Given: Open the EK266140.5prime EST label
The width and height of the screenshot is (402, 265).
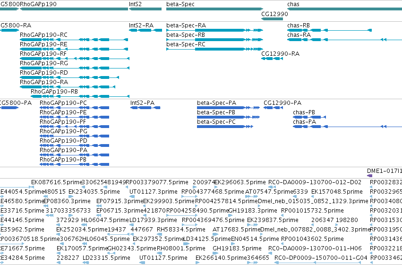Looking at the screenshot, I should pyautogui.click(x=221, y=258).
